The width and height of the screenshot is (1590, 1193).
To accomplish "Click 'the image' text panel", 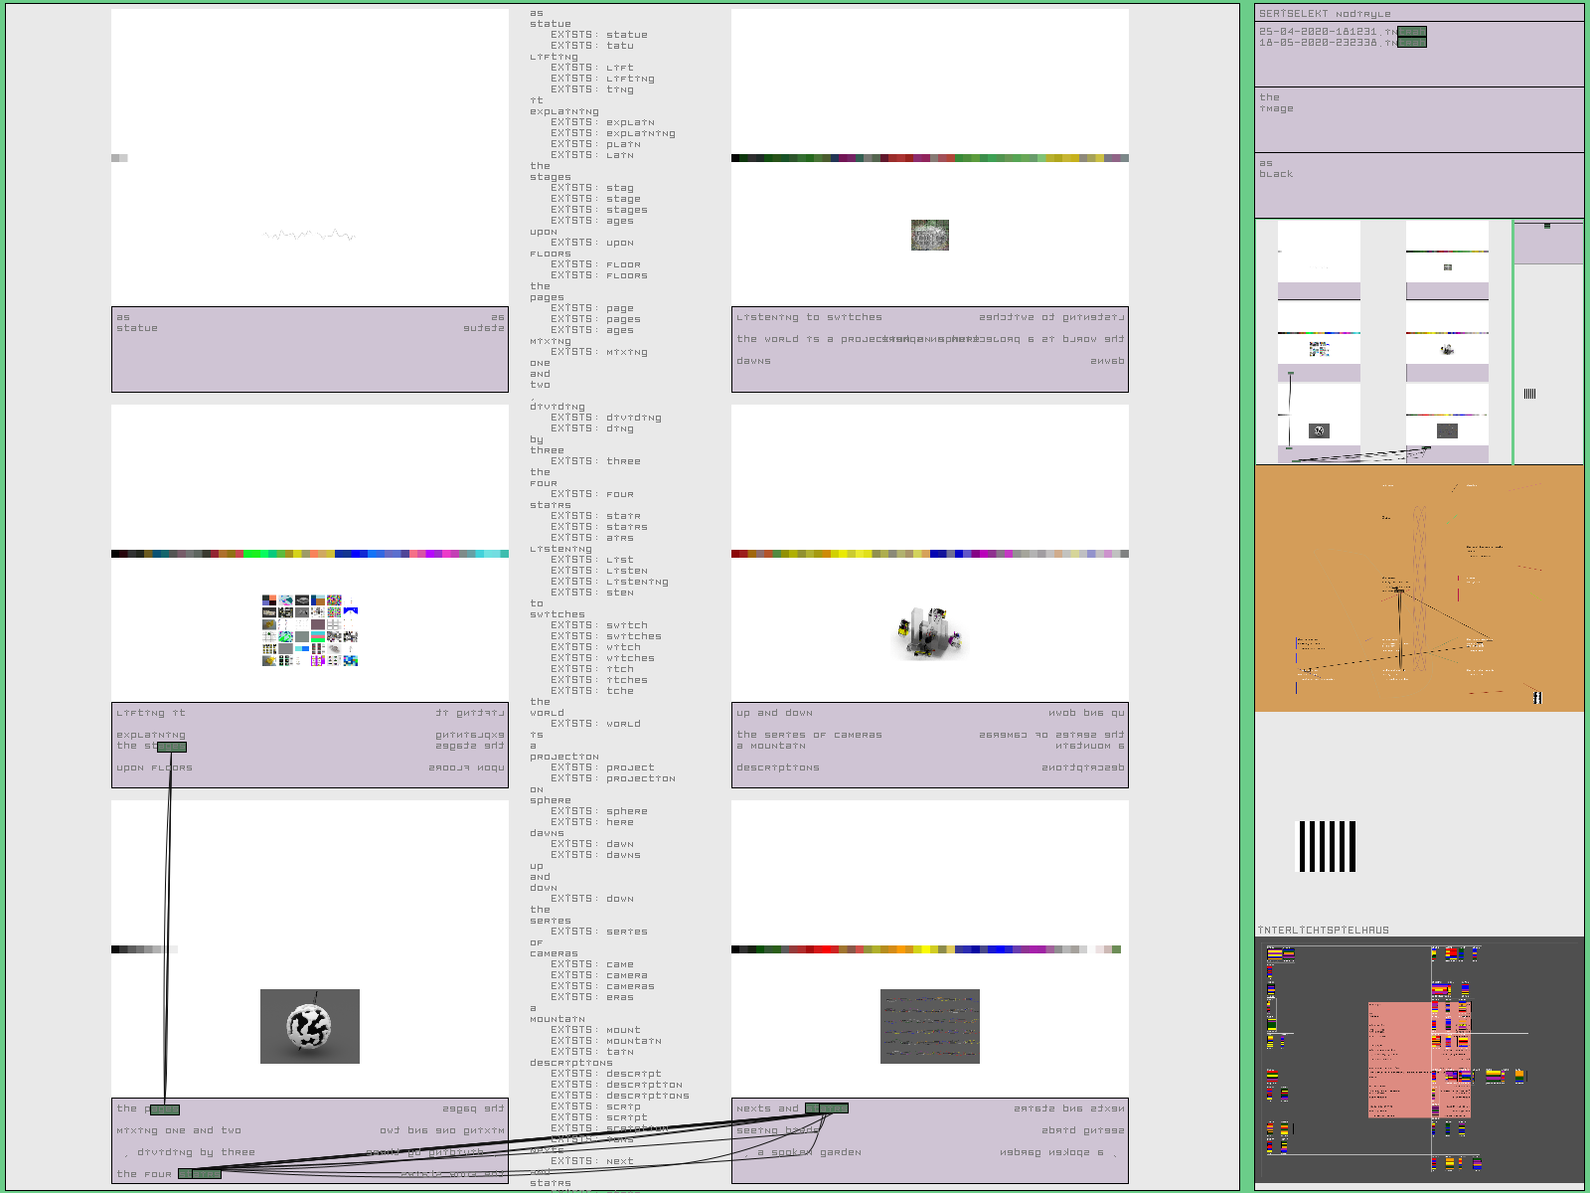I will click(1418, 118).
